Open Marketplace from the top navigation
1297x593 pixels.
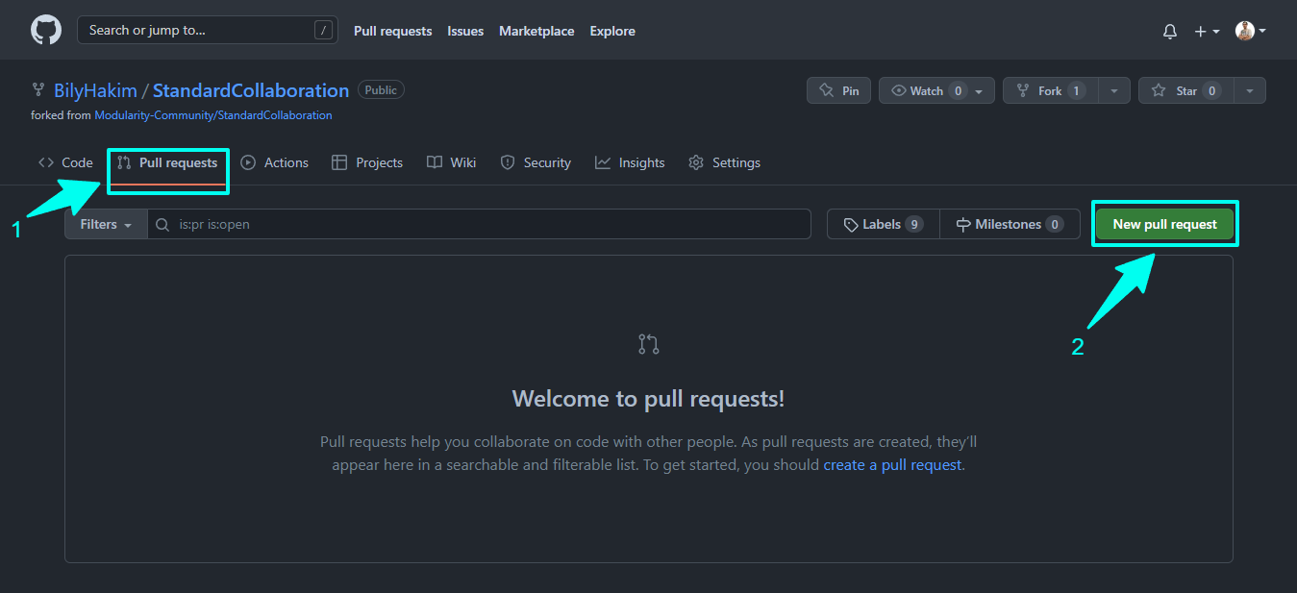[x=536, y=30]
